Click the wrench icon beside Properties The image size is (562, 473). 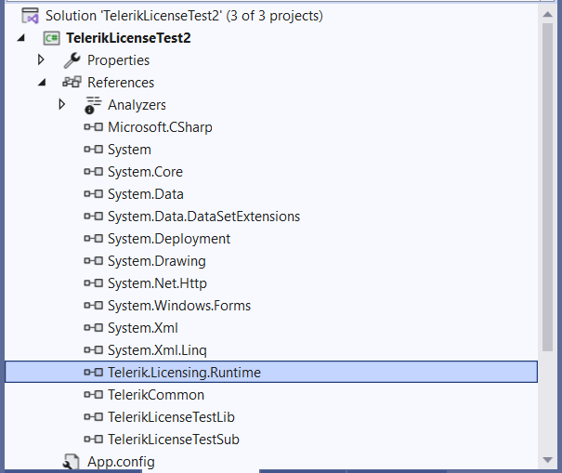(72, 60)
